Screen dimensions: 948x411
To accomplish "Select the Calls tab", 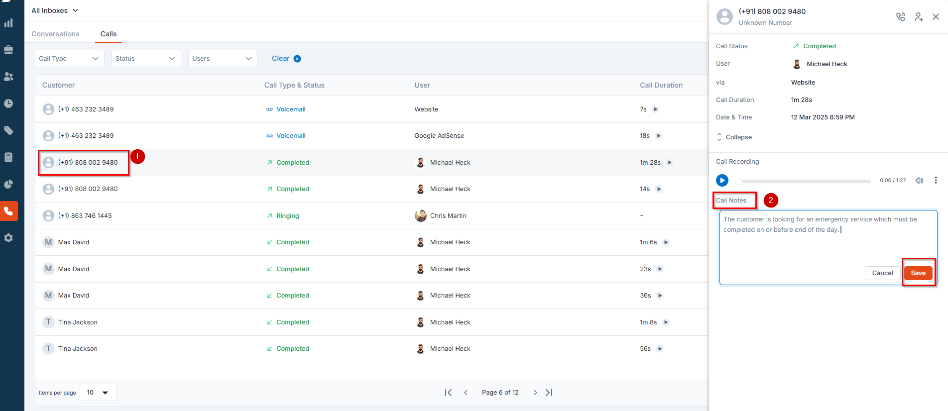I will pyautogui.click(x=108, y=34).
